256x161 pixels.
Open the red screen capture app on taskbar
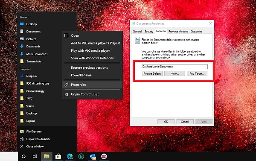(x=104, y=156)
